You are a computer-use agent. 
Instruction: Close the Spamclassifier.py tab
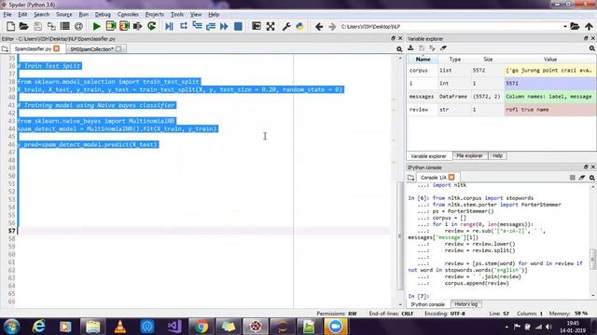57,48
